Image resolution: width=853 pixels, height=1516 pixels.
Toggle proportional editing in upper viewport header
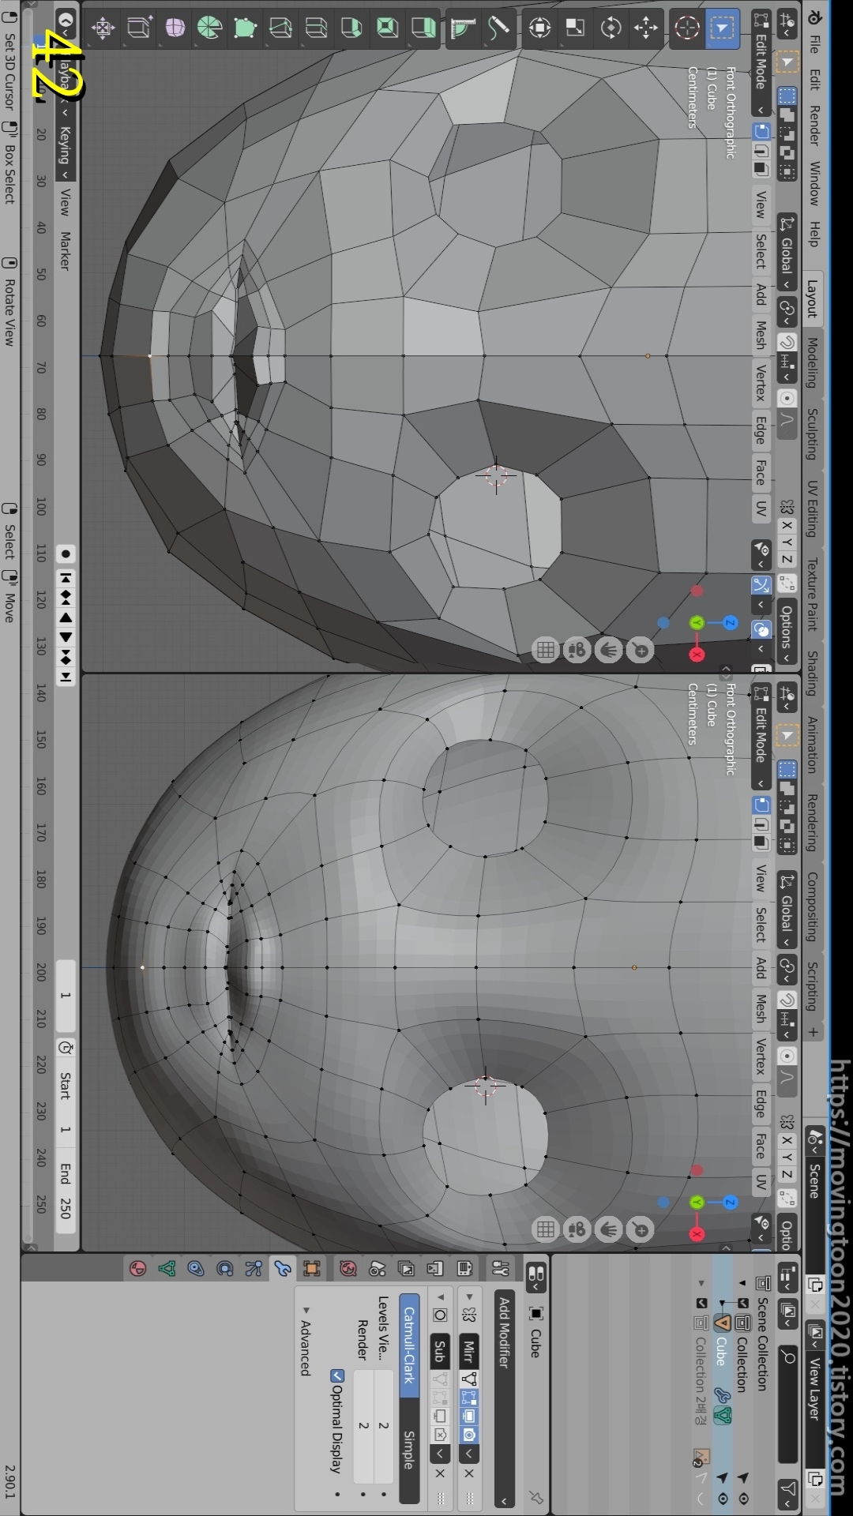click(787, 399)
